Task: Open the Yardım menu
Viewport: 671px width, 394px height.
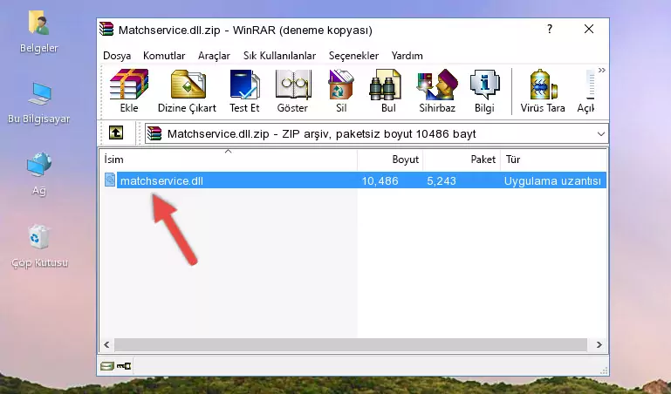Action: click(407, 56)
